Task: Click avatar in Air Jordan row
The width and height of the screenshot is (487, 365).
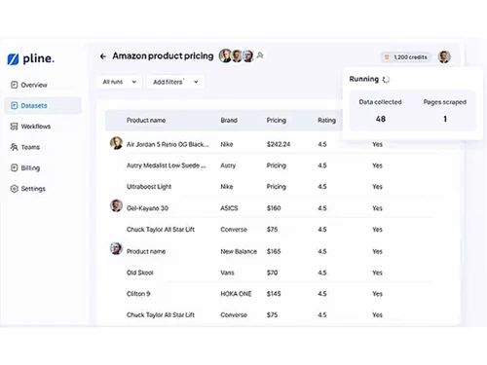Action: pos(116,143)
